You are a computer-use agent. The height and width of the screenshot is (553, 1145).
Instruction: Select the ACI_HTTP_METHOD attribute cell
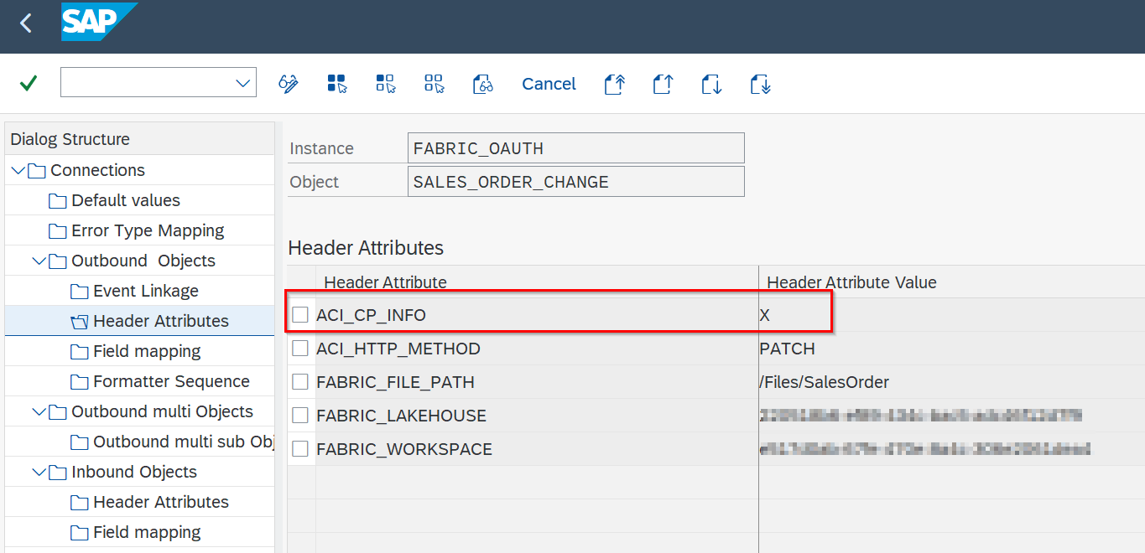[x=537, y=349]
